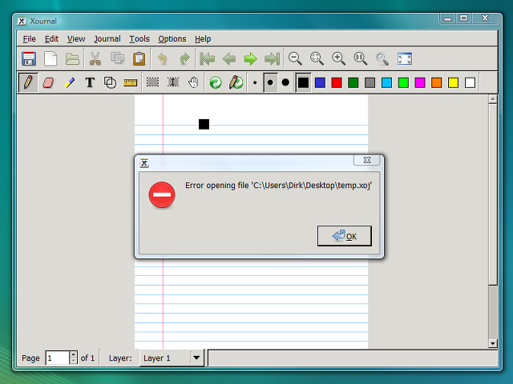Open the View menu

pos(76,39)
